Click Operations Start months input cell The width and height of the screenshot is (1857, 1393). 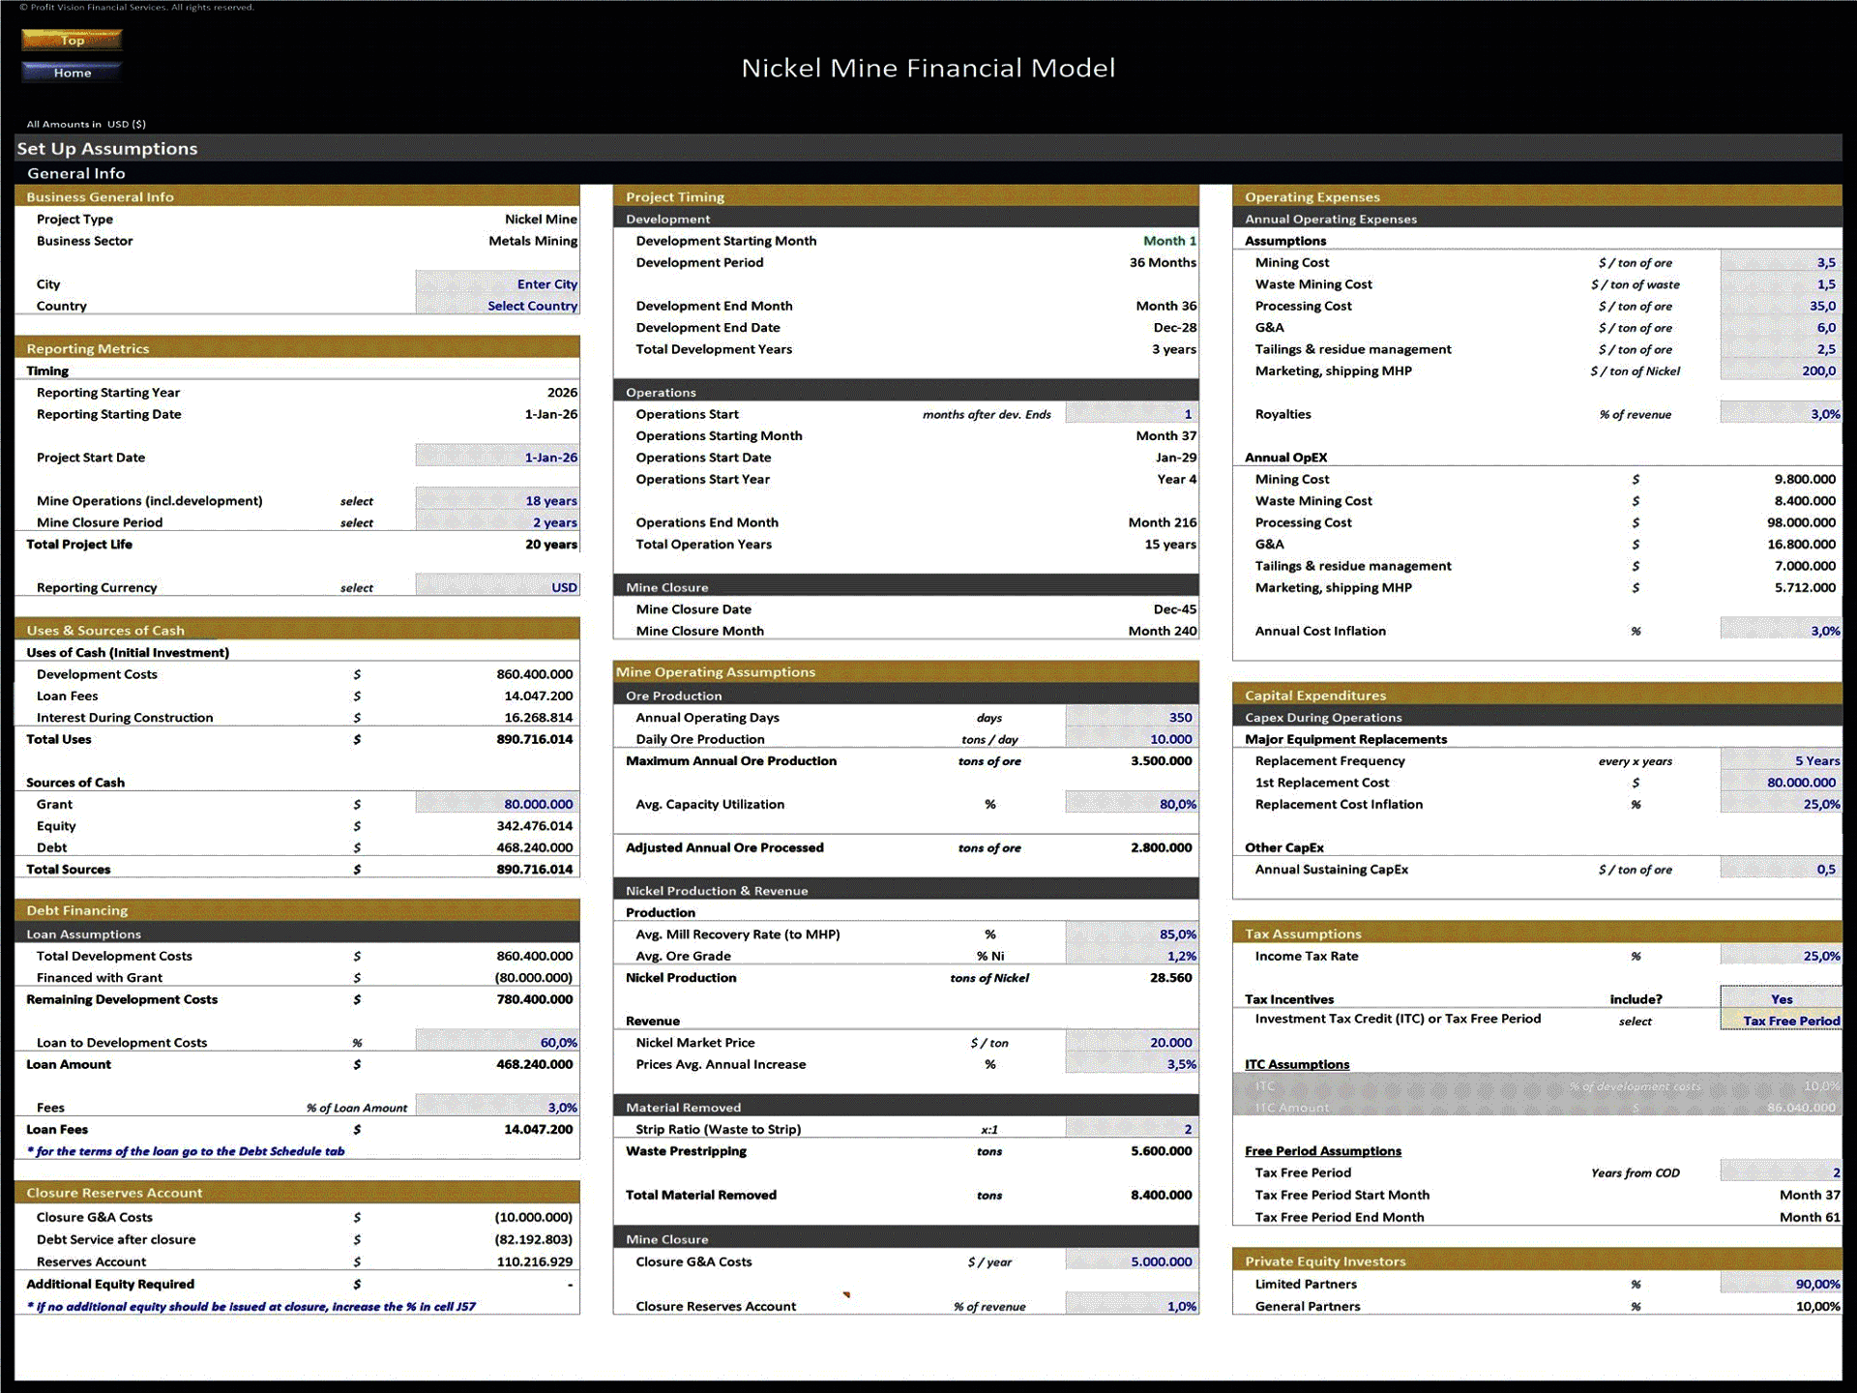pyautogui.click(x=1132, y=414)
